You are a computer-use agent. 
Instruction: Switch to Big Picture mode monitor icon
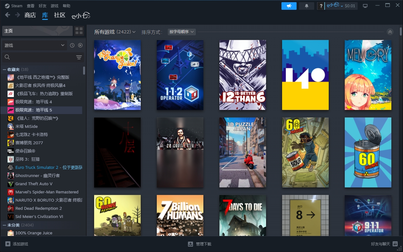(365, 6)
